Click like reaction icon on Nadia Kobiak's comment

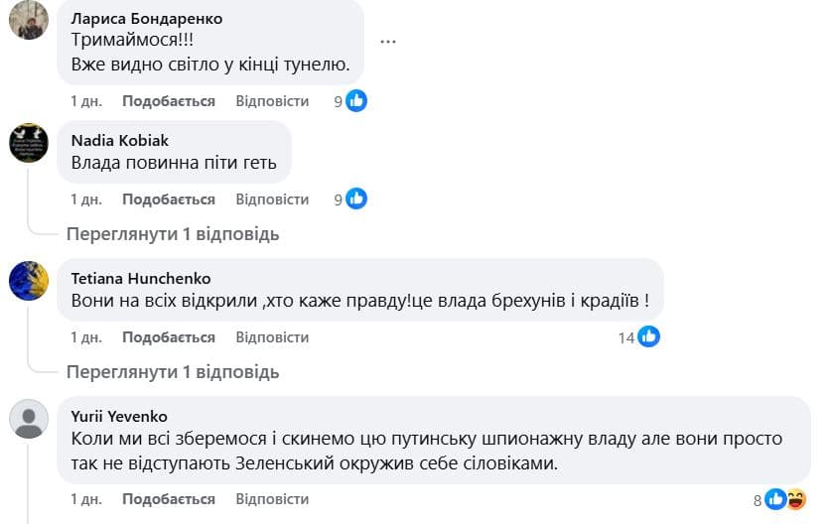356,198
